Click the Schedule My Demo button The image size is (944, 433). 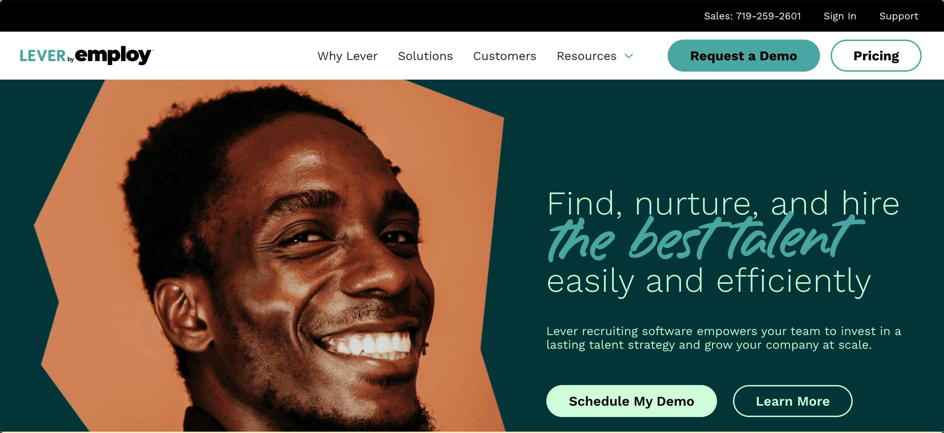[x=631, y=401]
